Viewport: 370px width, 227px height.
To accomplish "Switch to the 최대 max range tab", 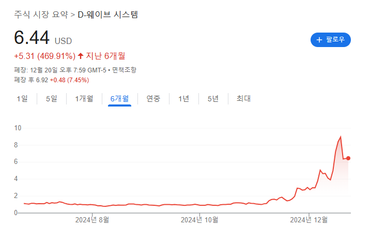I will 243,98.
